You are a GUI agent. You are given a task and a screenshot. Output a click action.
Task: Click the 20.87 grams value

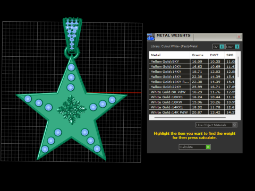197,112
